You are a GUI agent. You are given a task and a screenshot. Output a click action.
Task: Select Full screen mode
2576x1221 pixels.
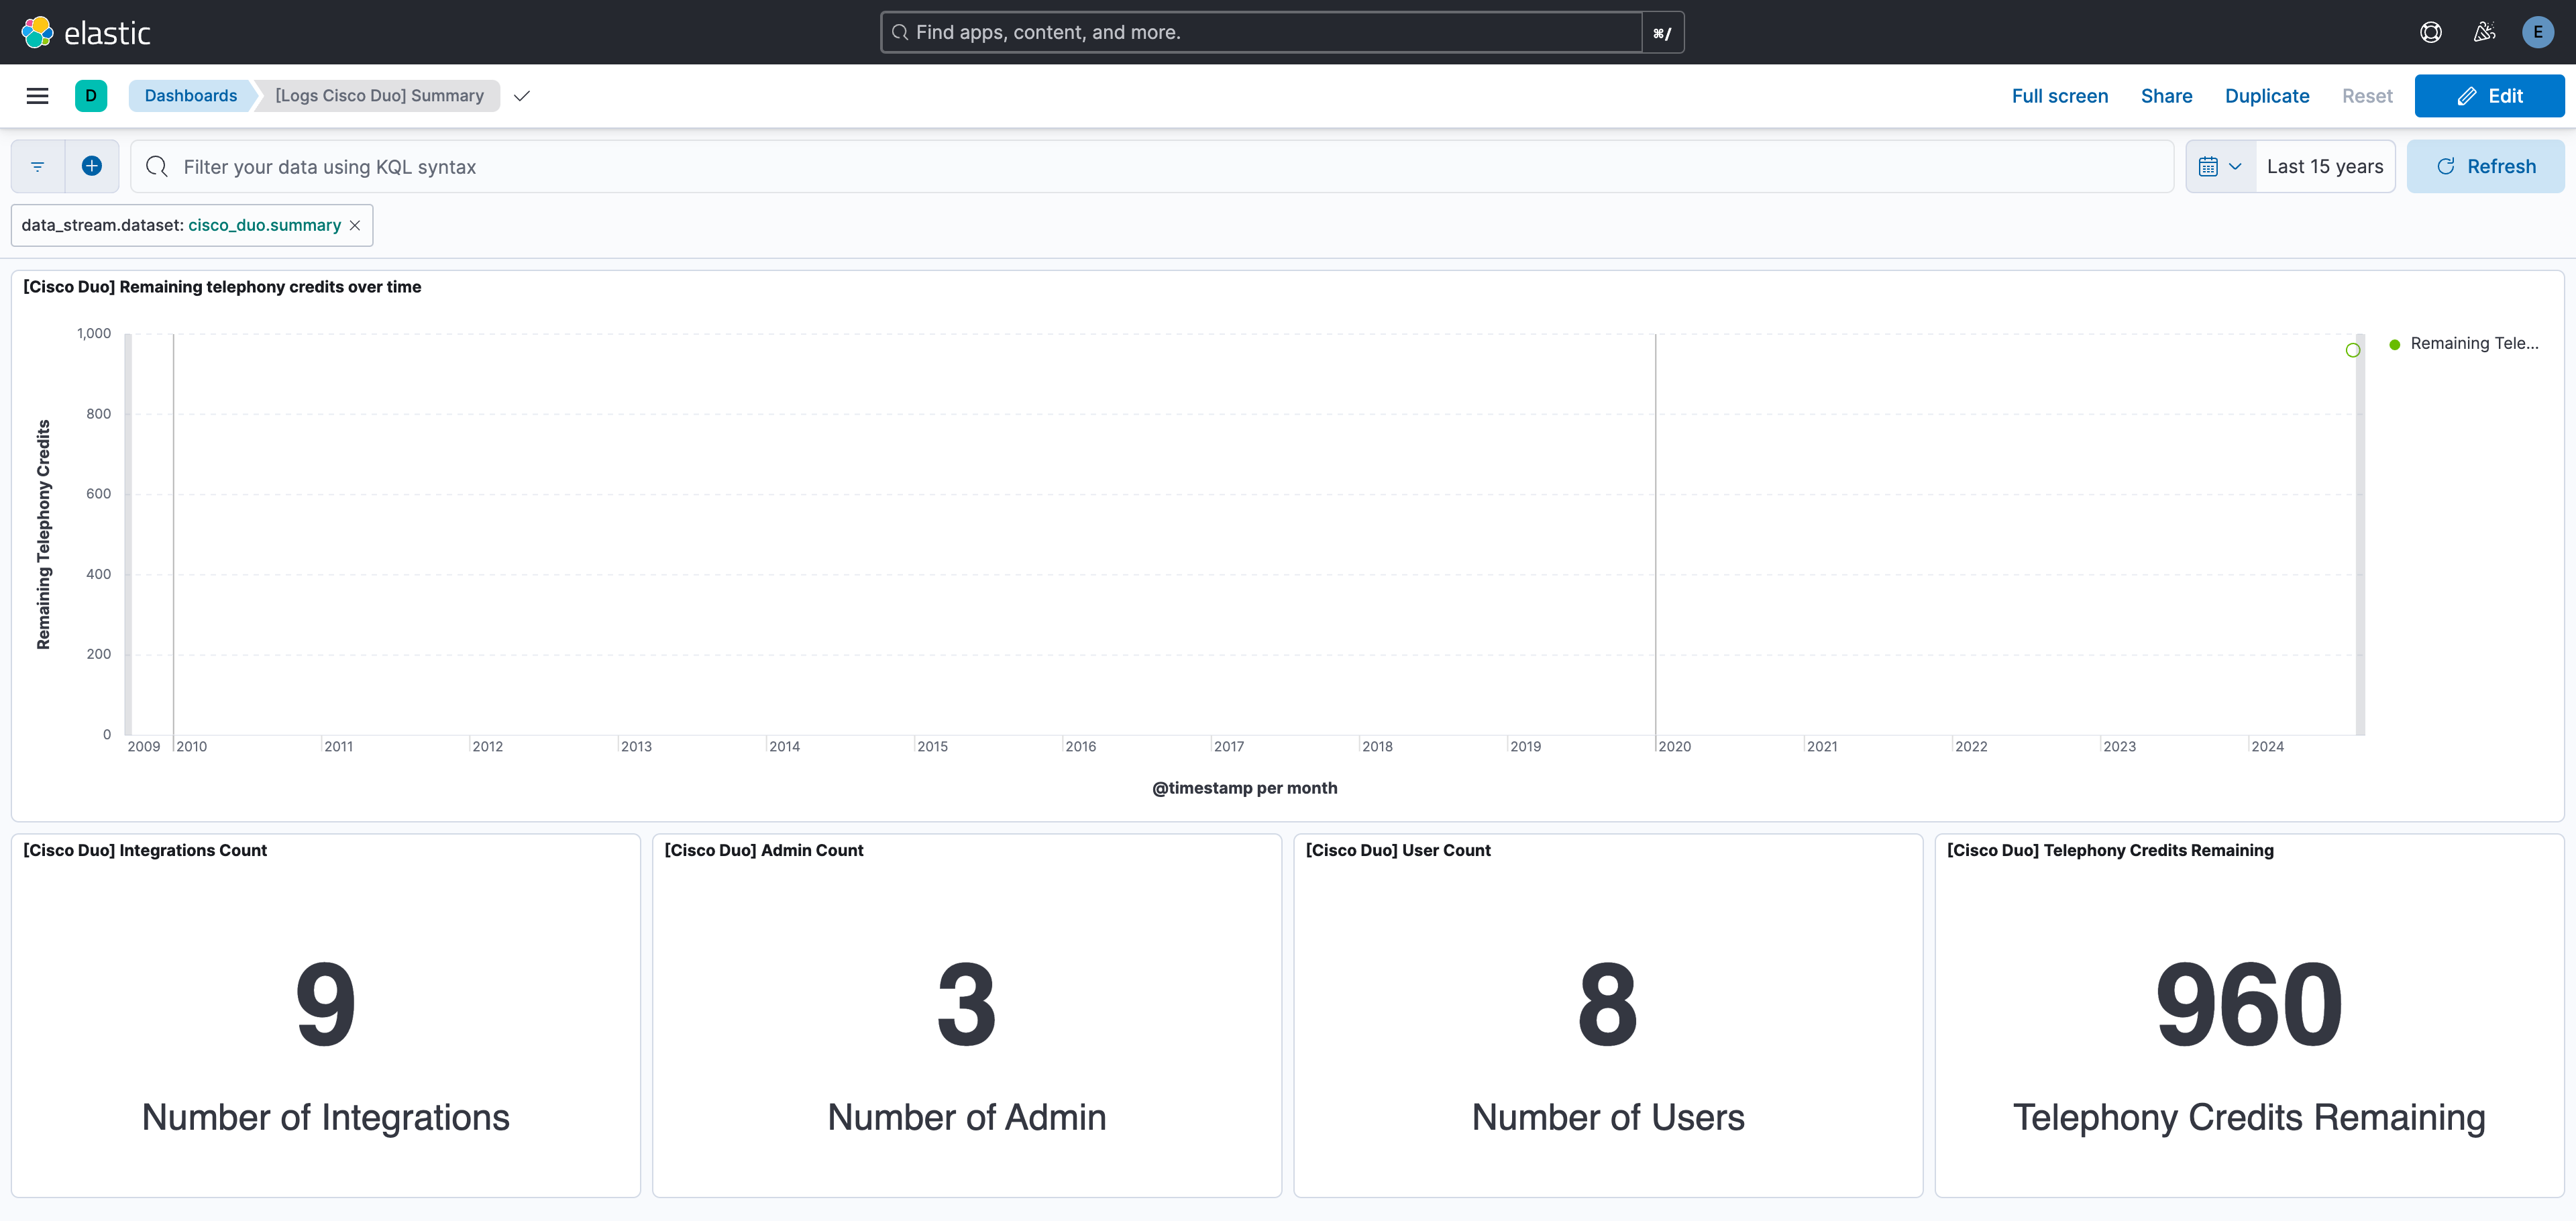pos(2058,95)
